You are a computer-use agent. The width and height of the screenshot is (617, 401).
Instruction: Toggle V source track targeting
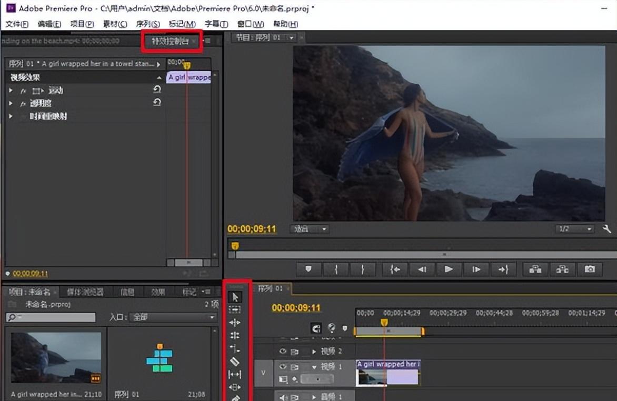pos(263,373)
